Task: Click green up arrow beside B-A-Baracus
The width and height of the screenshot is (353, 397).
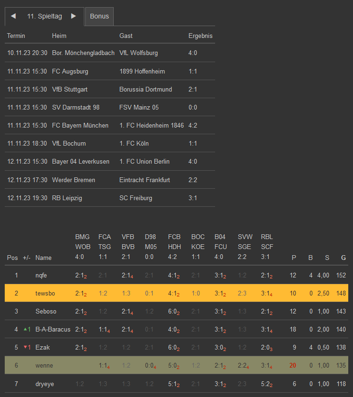Action: [26, 329]
